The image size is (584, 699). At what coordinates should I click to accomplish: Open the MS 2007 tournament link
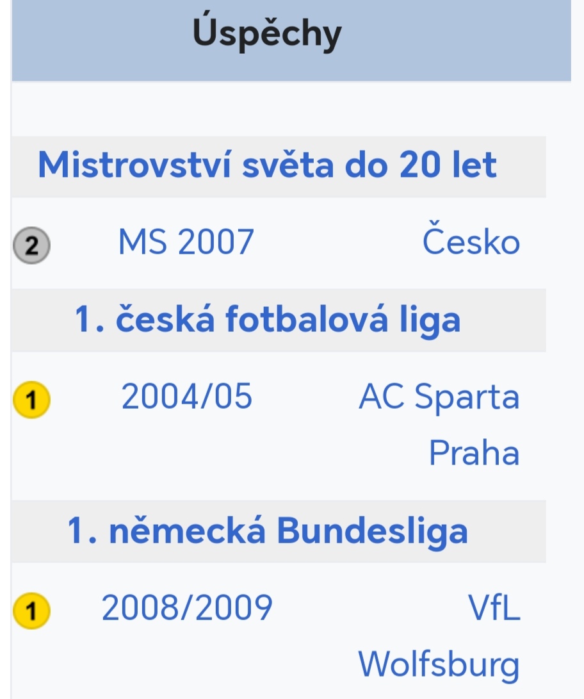[186, 242]
